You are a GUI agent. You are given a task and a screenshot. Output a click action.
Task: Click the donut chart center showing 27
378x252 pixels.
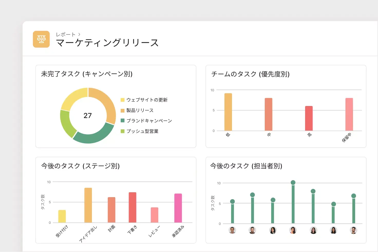pos(88,116)
